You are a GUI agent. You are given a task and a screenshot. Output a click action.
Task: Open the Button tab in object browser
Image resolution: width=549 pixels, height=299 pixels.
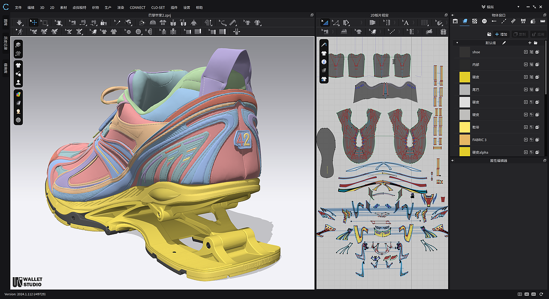click(484, 21)
